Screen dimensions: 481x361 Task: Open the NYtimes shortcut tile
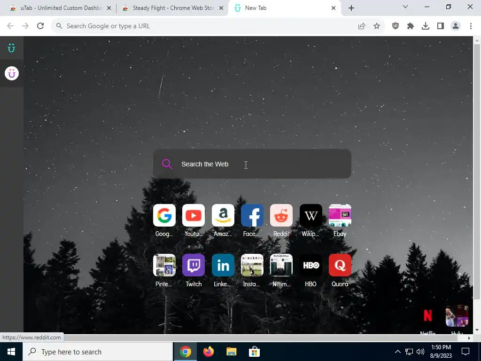click(281, 265)
